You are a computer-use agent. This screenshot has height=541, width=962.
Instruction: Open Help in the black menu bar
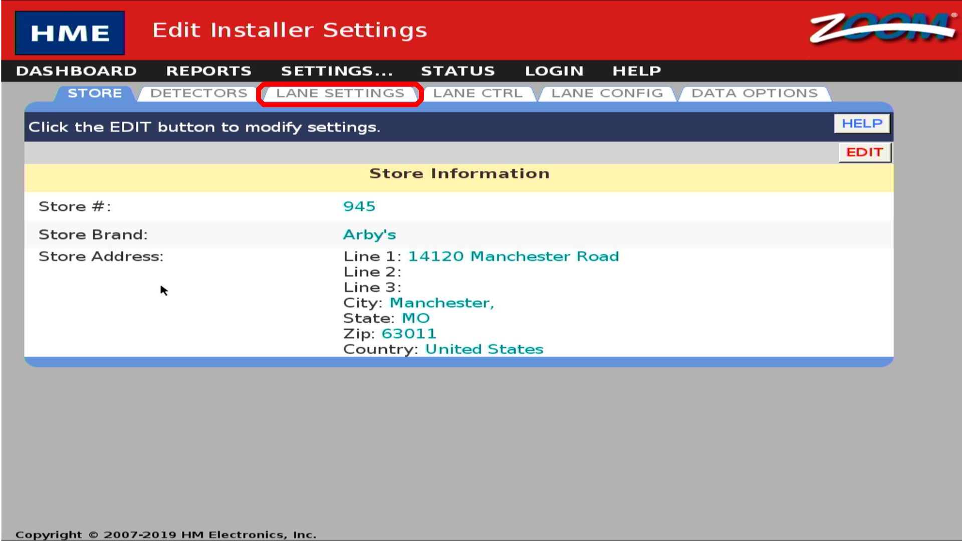tap(636, 71)
